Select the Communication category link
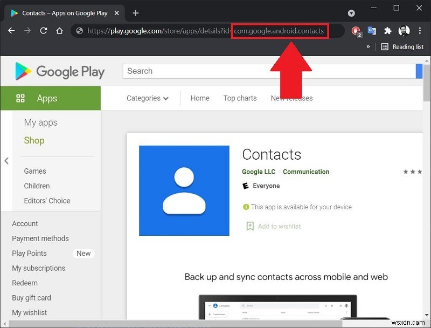 click(306, 172)
